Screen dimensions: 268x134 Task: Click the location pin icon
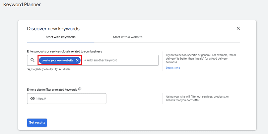[56, 69]
